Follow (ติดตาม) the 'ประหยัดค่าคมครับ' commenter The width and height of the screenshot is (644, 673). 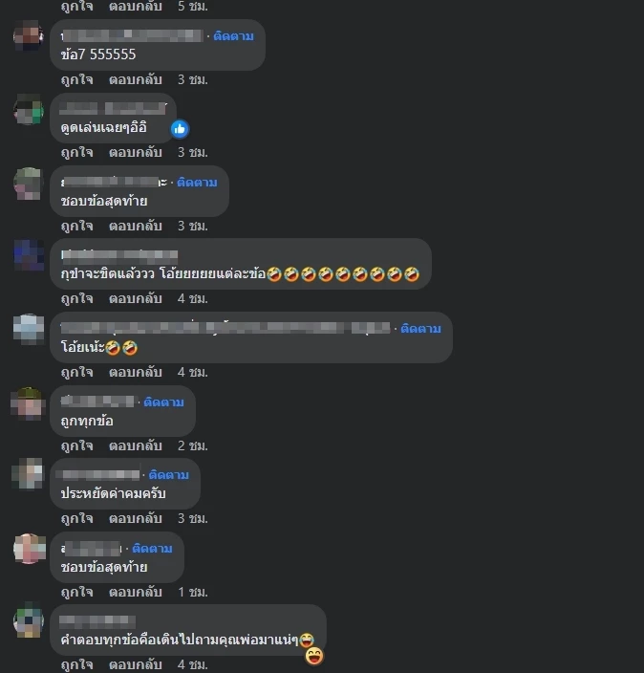[168, 475]
